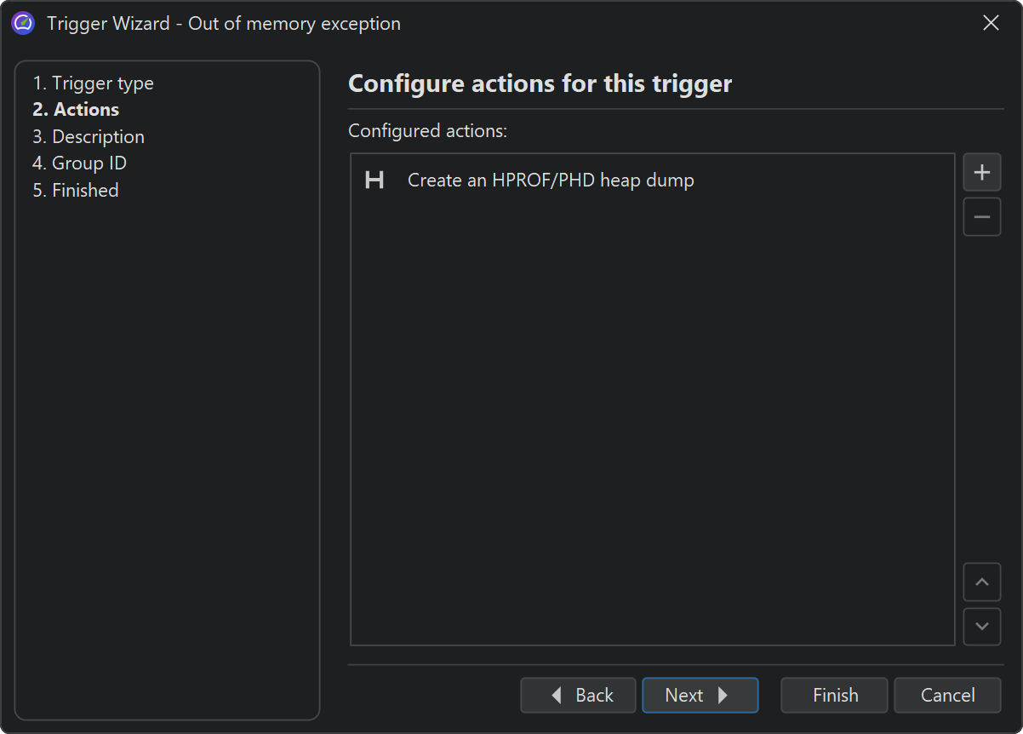Cancel the trigger wizard
The width and height of the screenshot is (1023, 734).
point(947,696)
